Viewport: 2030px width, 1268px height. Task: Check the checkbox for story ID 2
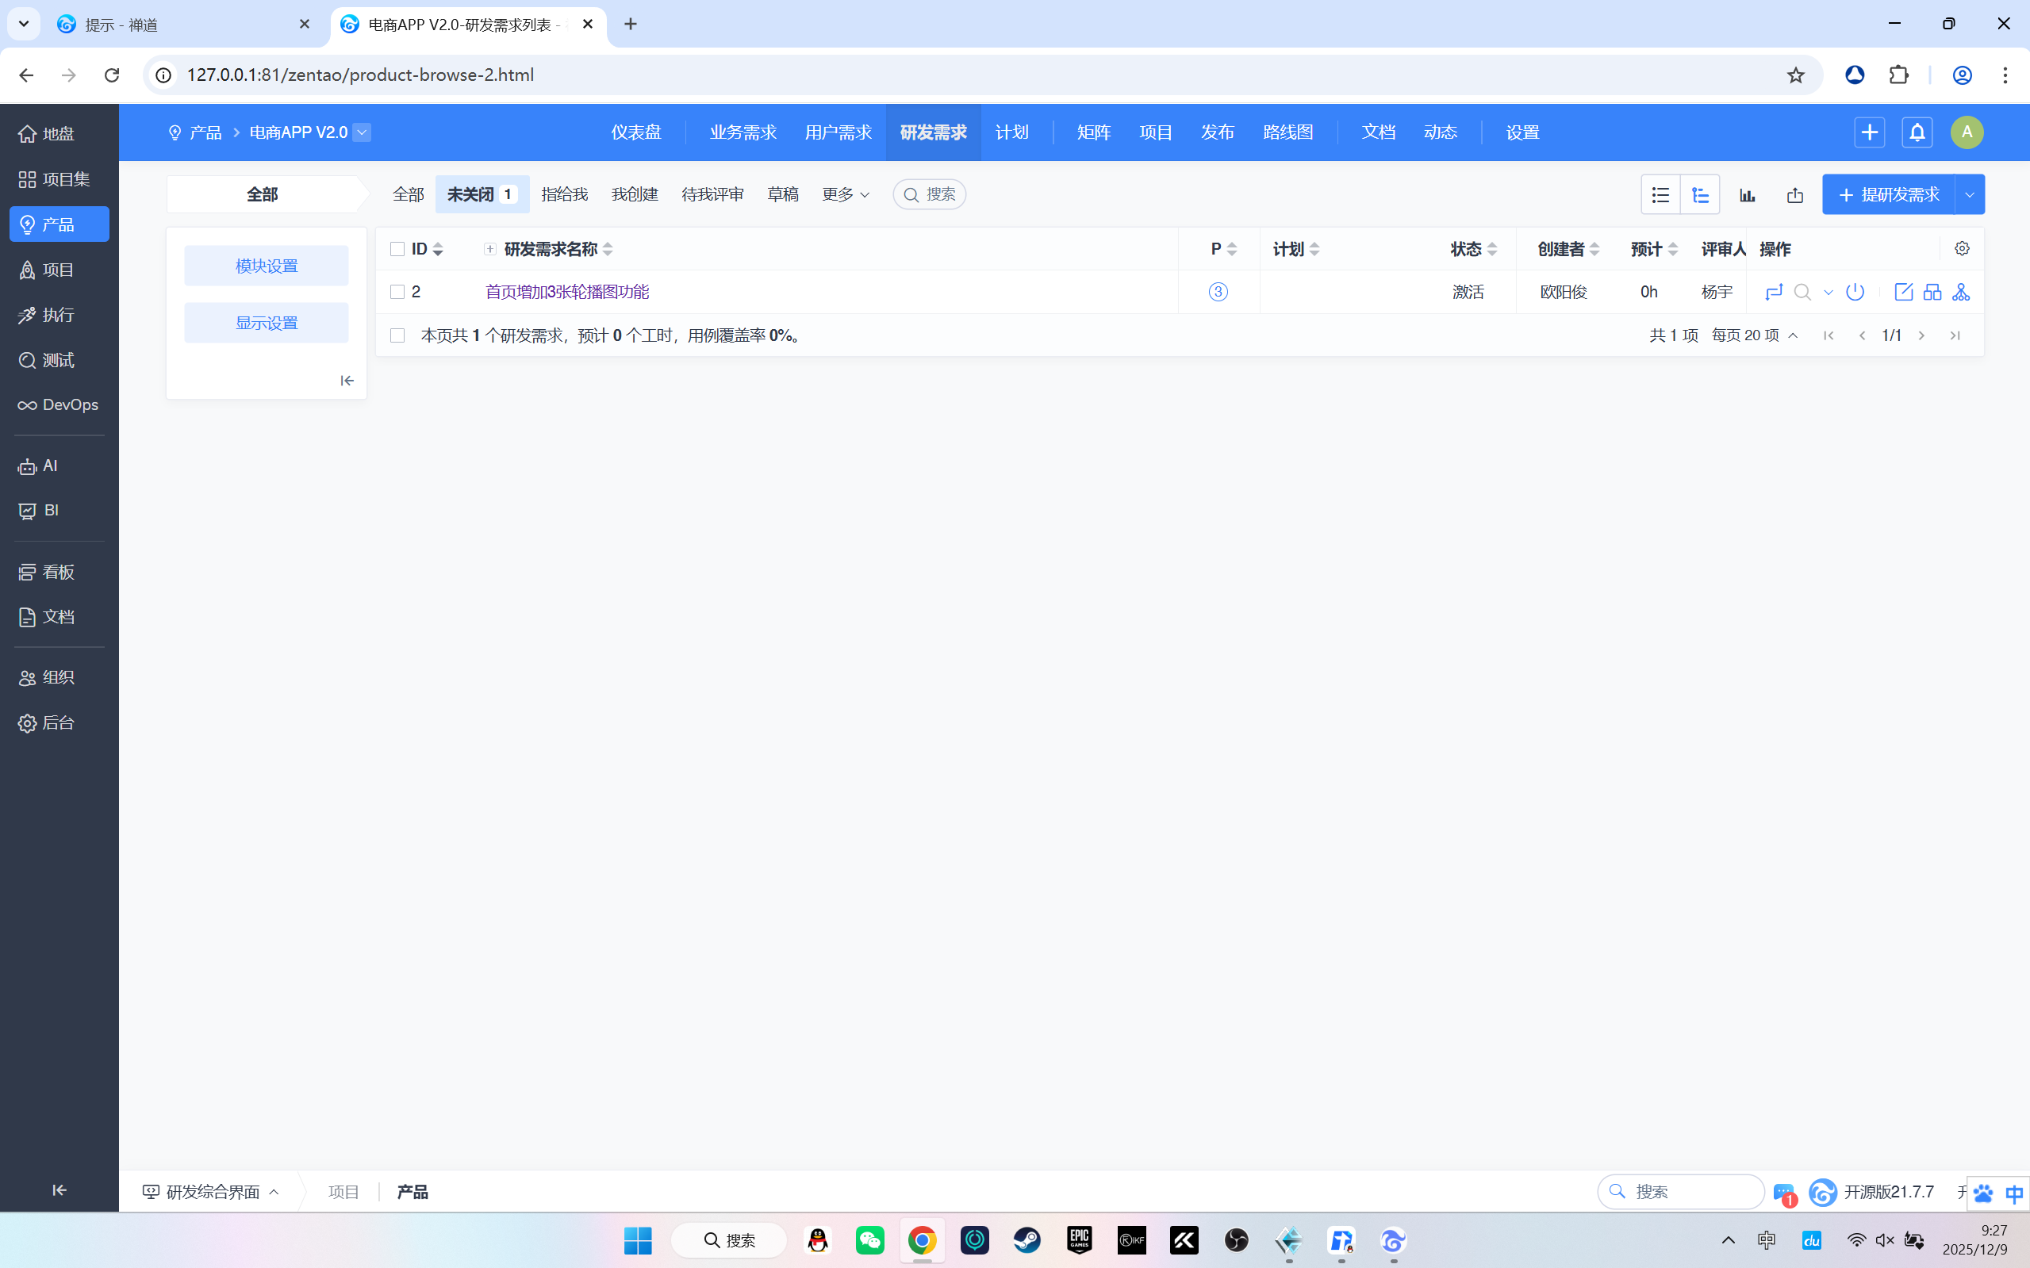(397, 292)
